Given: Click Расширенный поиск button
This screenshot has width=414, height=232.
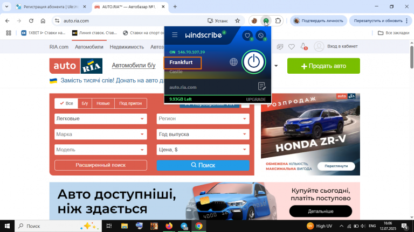Looking at the screenshot, I should coord(101,165).
